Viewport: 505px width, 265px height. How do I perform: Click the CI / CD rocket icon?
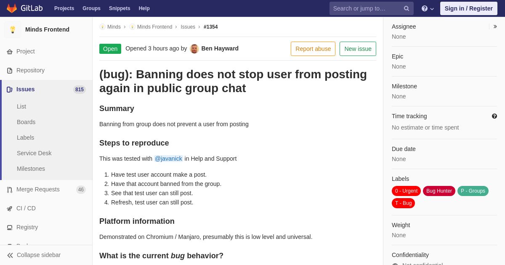click(x=10, y=209)
